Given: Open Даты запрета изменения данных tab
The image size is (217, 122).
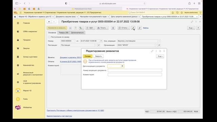Looking at the screenshot, I should pos(124,17).
